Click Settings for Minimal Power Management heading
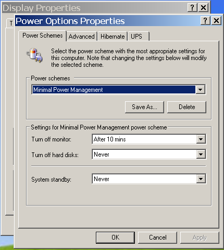Image resolution: width=224 pixels, height=250 pixels. click(x=99, y=127)
